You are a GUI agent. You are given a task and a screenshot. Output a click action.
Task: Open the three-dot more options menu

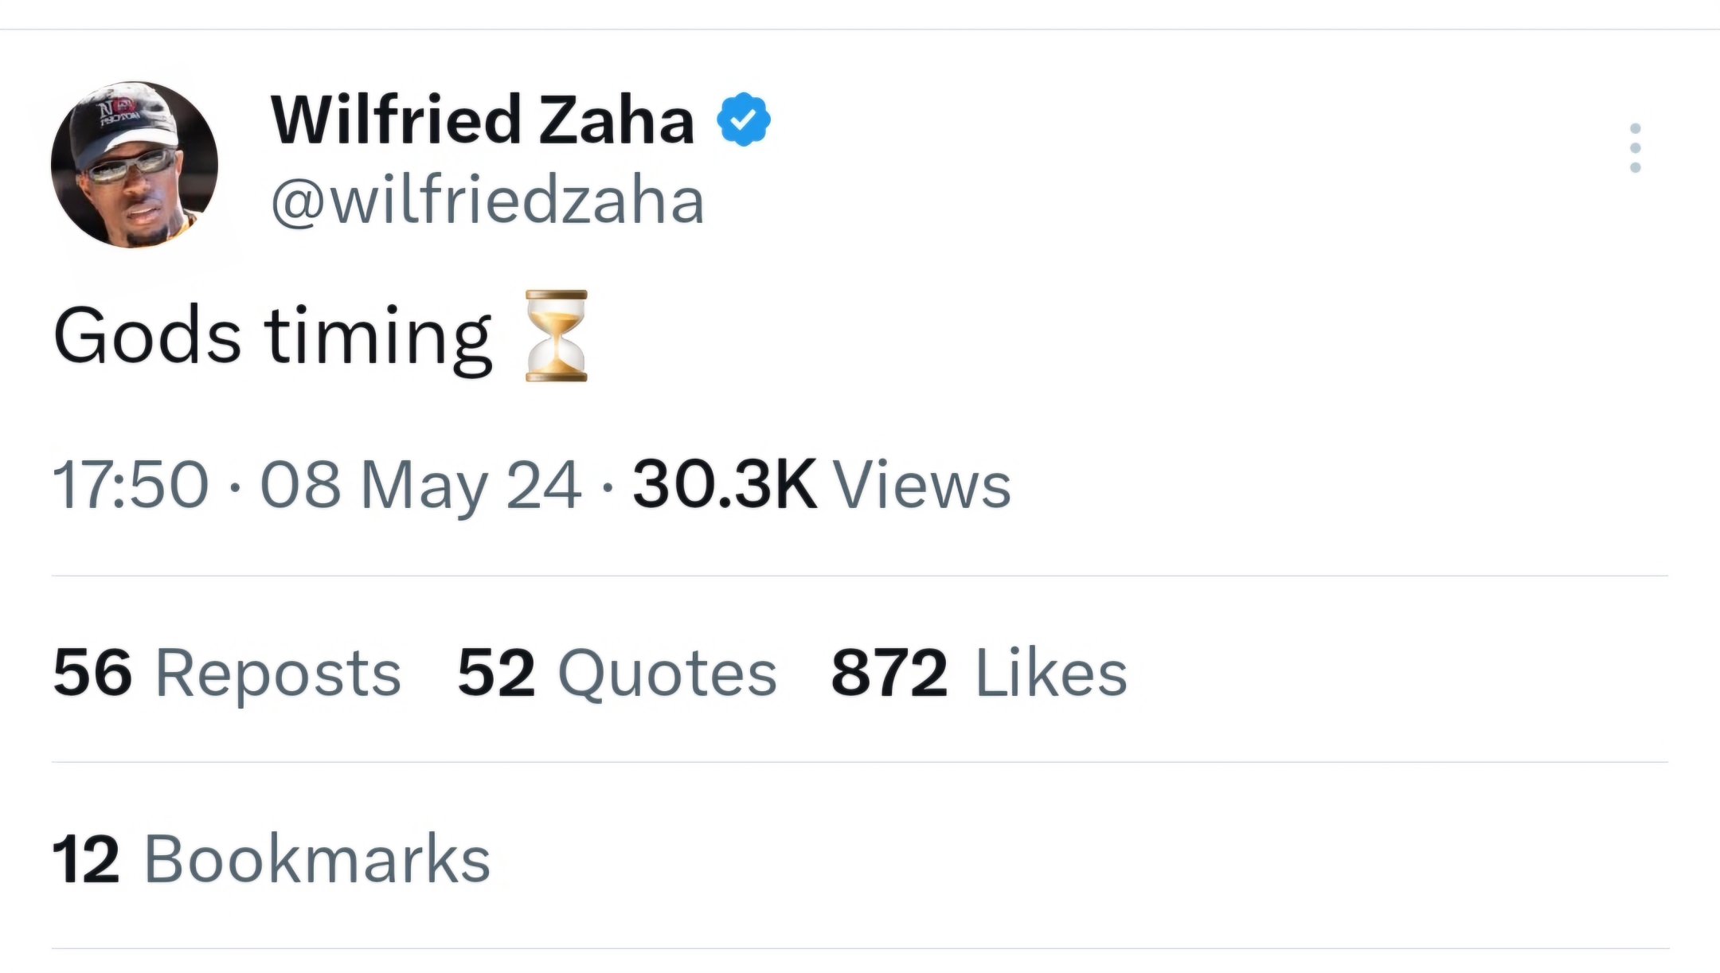click(x=1635, y=148)
